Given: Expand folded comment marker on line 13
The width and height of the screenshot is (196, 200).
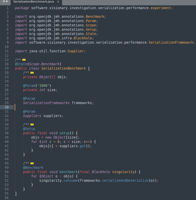Looking at the screenshot, I should 24,60.
